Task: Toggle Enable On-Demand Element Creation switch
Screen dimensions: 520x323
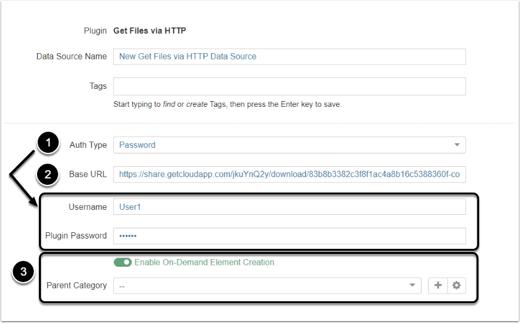Action: point(123,262)
